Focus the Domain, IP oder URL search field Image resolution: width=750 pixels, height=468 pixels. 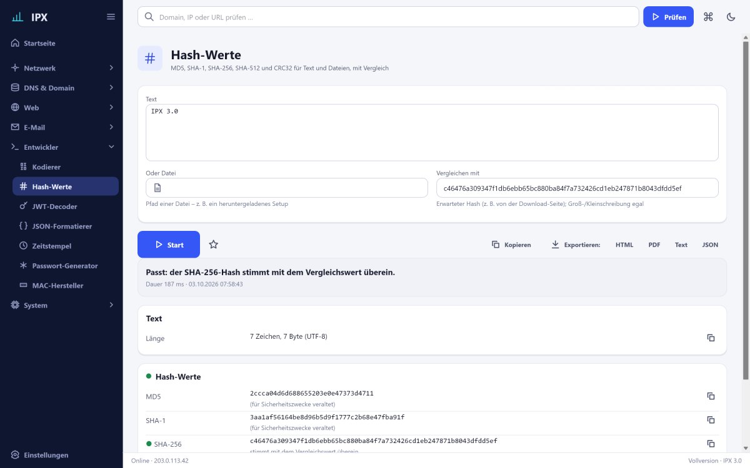coord(388,17)
